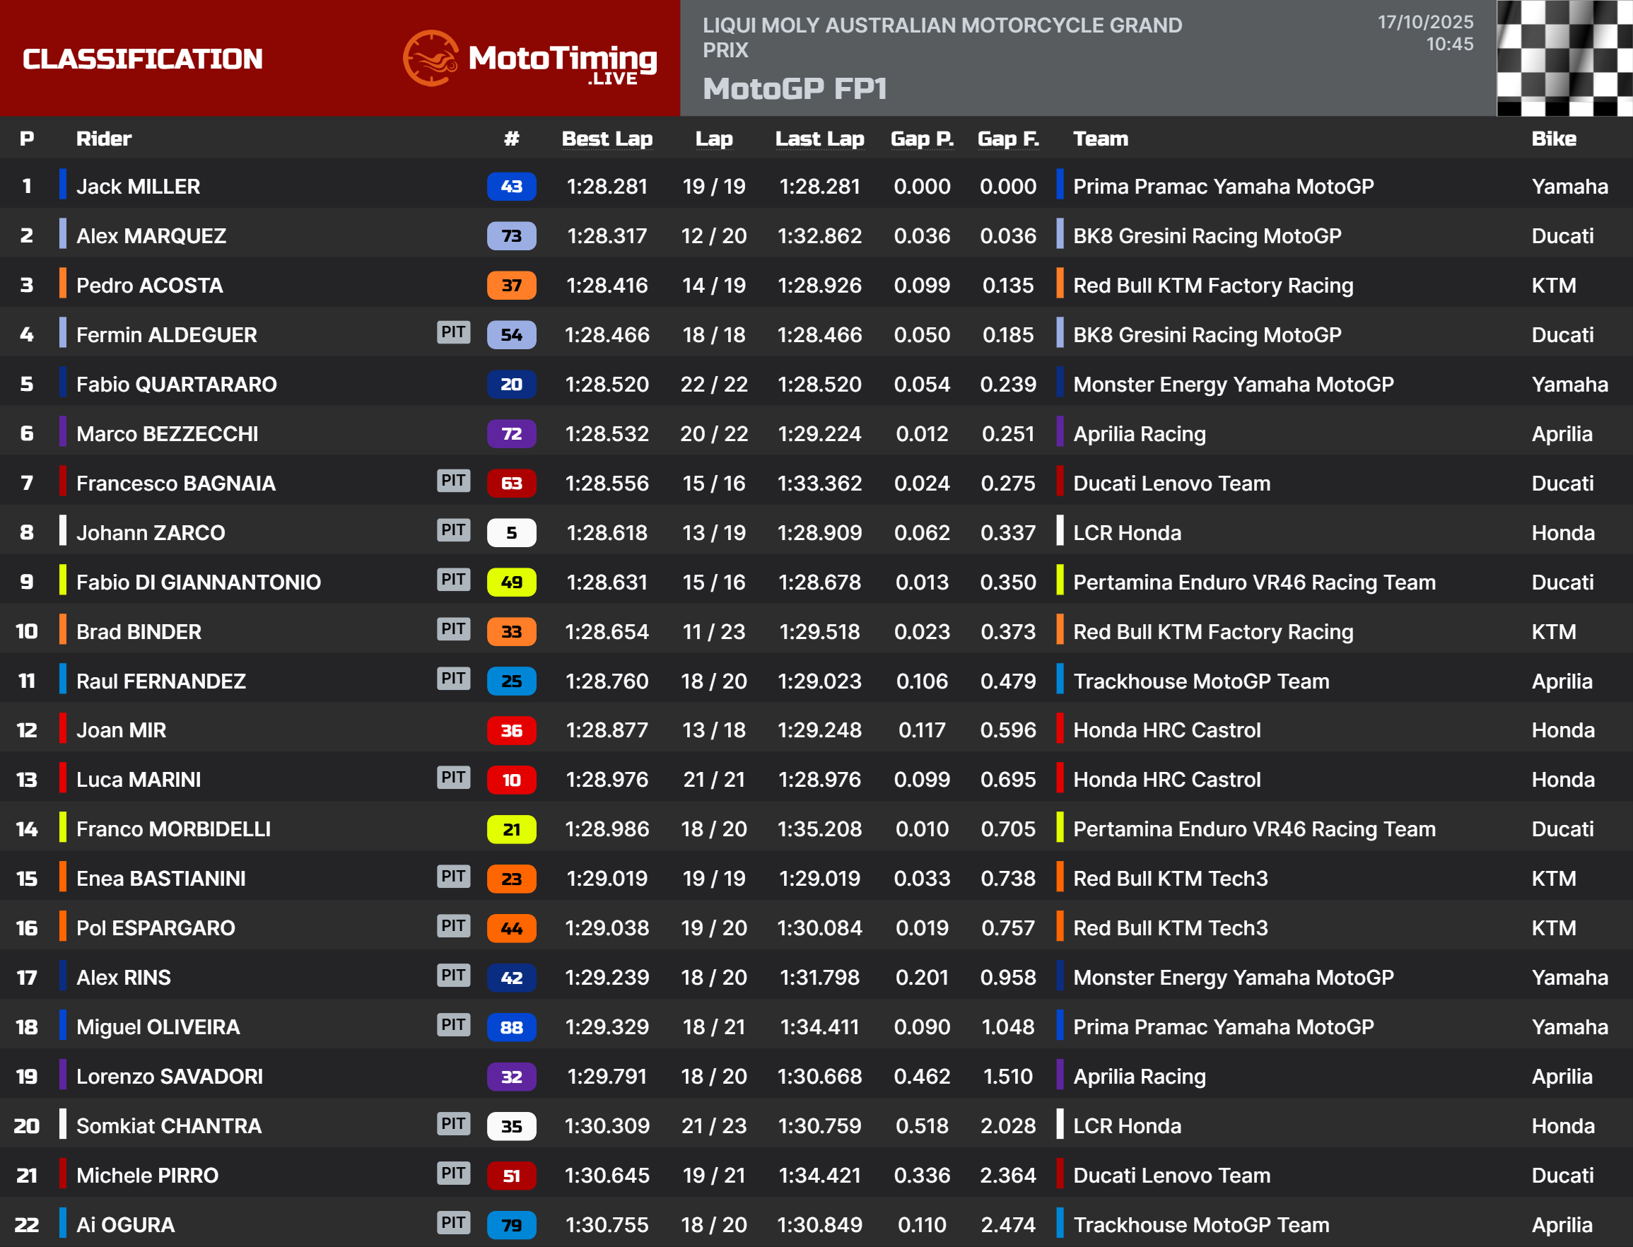Click Jack Miller's number 43 badge
This screenshot has height=1247, width=1633.
(510, 187)
